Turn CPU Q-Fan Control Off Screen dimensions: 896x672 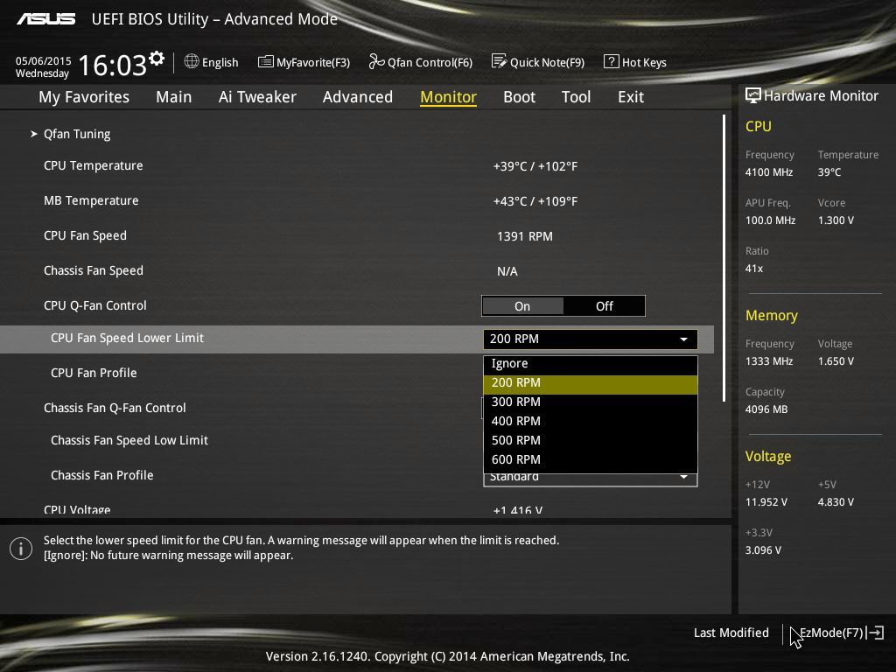604,306
